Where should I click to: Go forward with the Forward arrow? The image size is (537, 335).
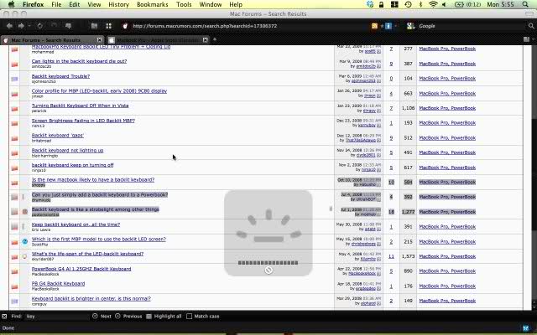(21, 26)
